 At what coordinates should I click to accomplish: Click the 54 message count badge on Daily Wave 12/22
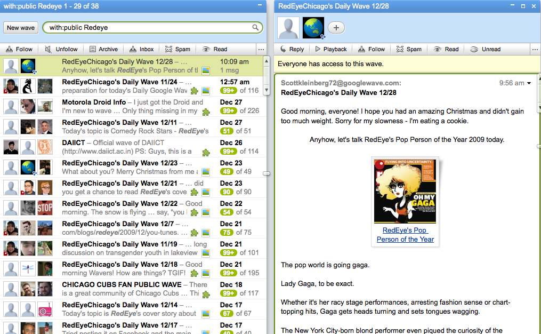pos(227,212)
